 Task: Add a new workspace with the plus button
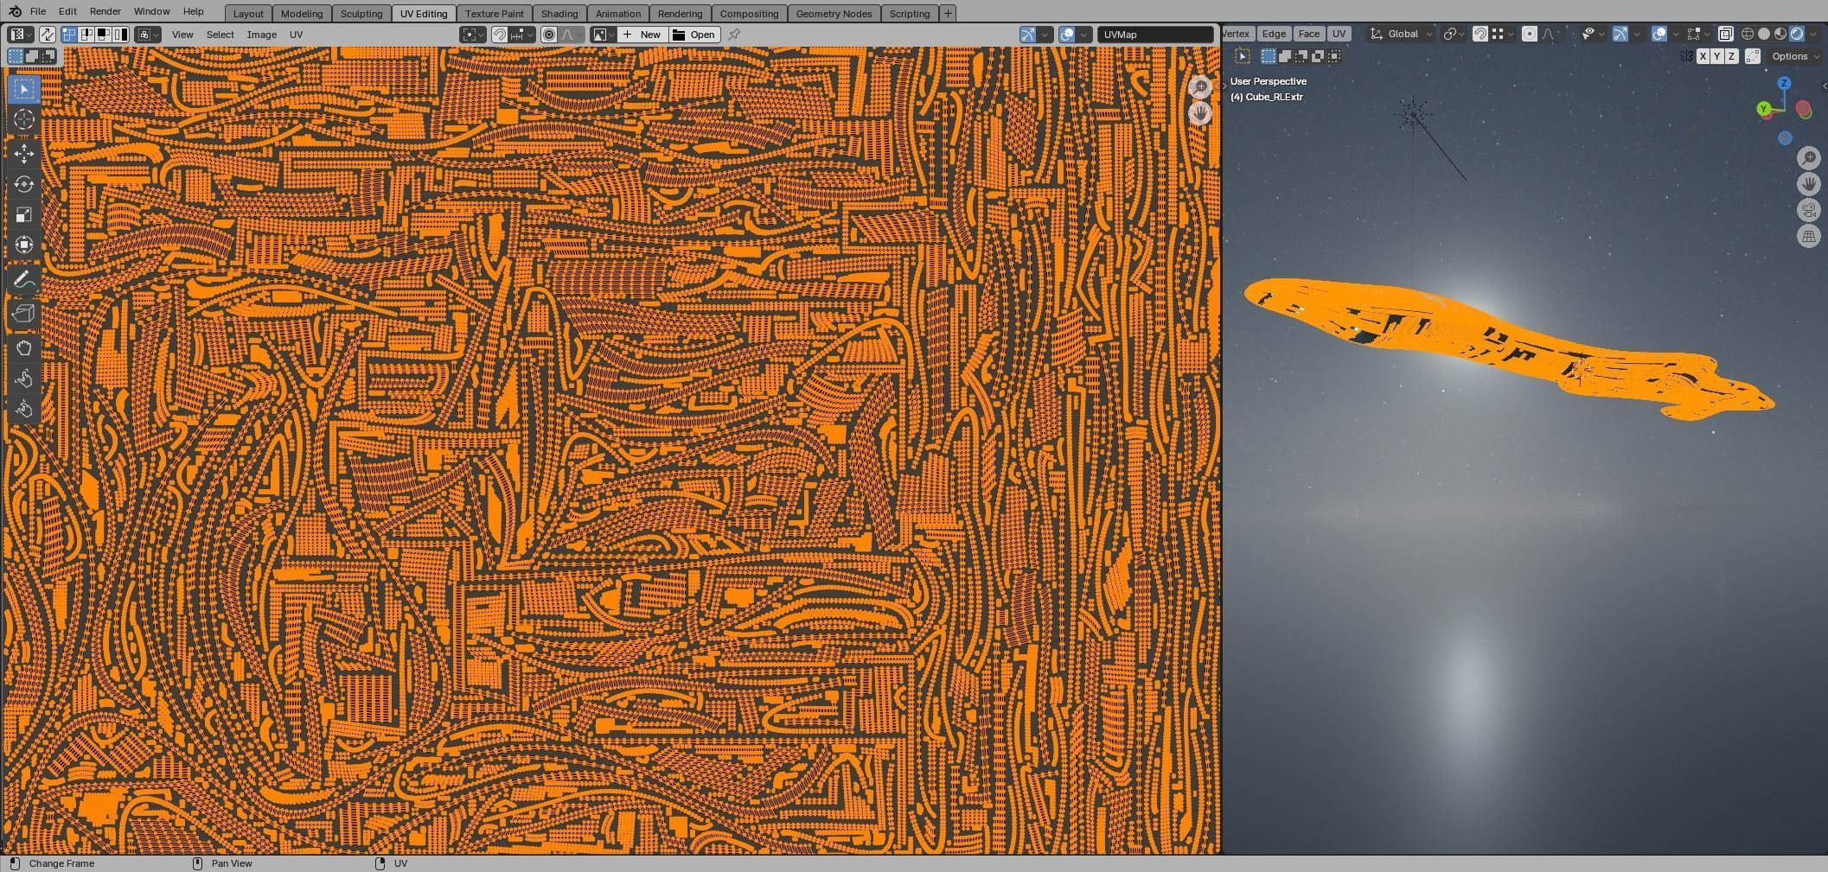(x=948, y=13)
